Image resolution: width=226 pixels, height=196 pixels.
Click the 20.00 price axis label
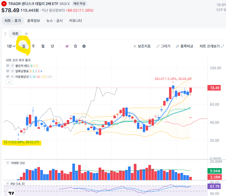tap(214, 140)
